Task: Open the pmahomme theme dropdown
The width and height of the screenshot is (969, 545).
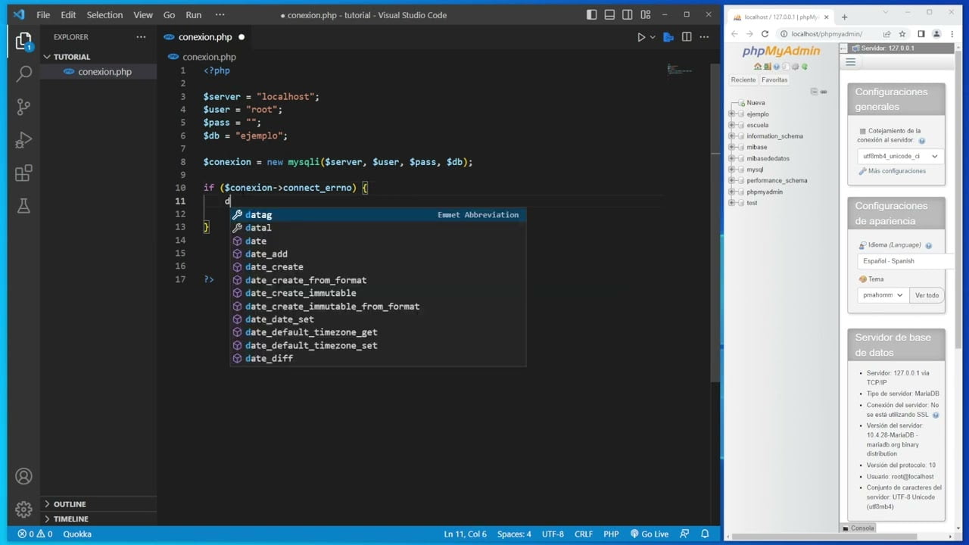Action: [883, 295]
